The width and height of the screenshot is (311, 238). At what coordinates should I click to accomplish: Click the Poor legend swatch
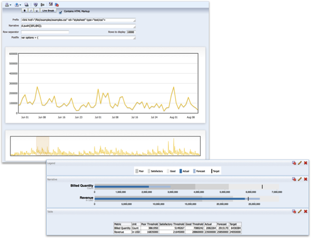(x=137, y=171)
